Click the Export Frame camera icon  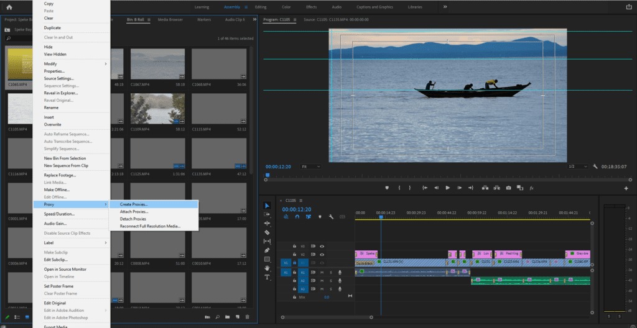pos(508,188)
